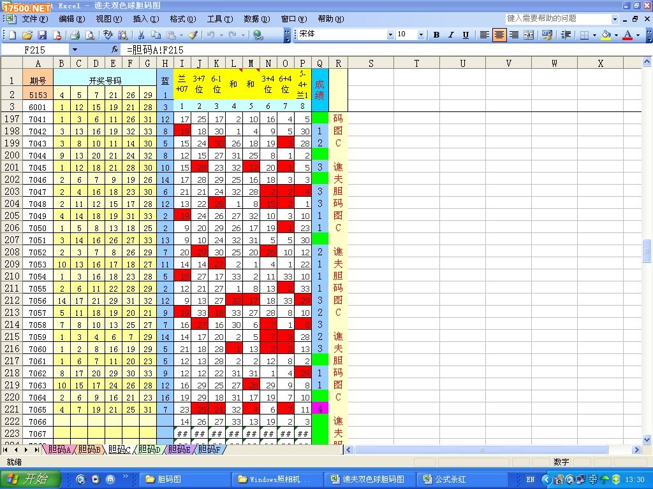Open the 视图 (View) menu
This screenshot has width=653, height=489.
[x=109, y=19]
